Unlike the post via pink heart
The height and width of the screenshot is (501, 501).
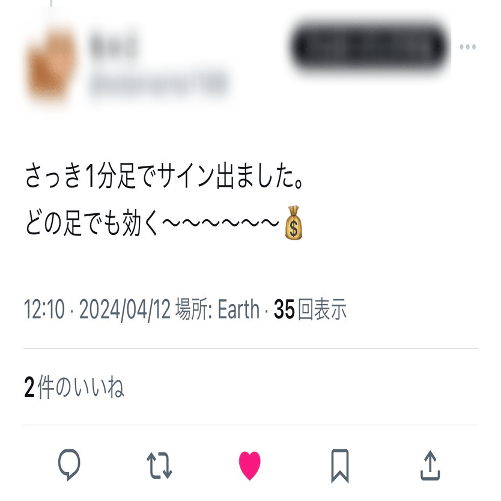[249, 466]
